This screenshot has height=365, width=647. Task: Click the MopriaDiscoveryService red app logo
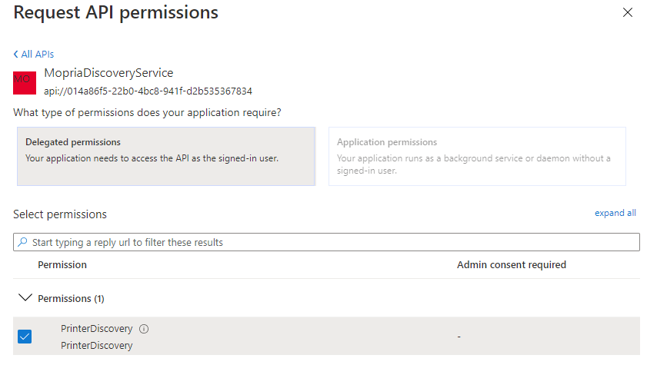tap(25, 81)
